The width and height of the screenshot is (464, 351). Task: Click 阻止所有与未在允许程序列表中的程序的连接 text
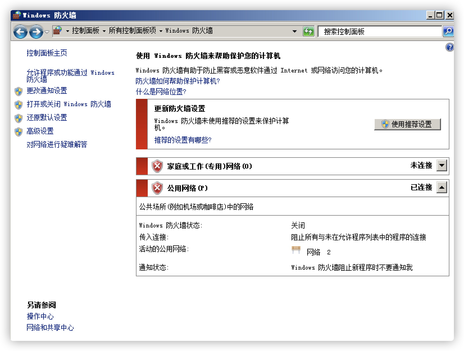[x=359, y=237]
